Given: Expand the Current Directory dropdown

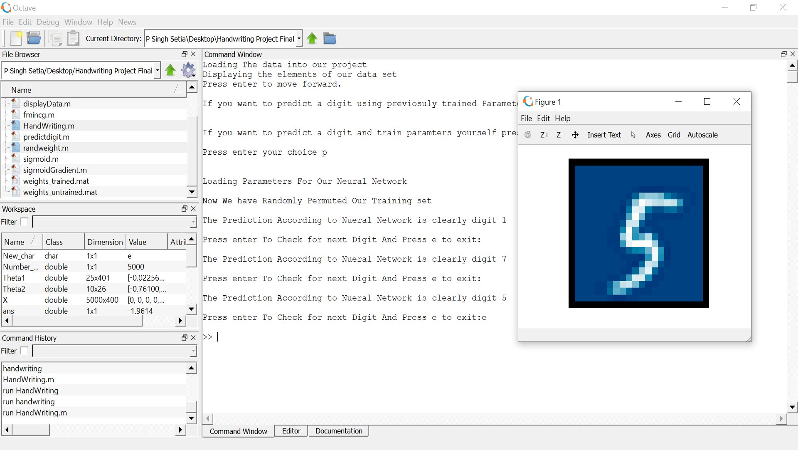Looking at the screenshot, I should click(299, 39).
